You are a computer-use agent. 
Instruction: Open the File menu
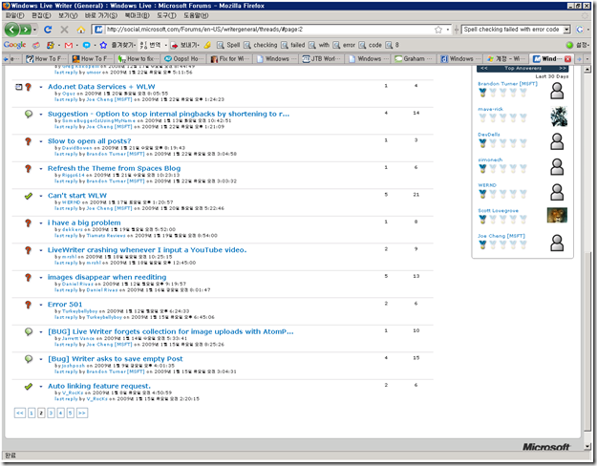[15, 15]
